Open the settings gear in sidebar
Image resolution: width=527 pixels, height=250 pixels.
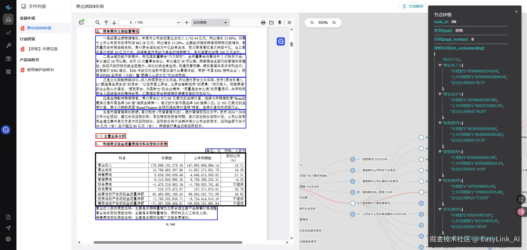coord(8,239)
